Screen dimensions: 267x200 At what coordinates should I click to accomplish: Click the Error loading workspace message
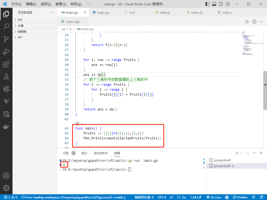coord(73,197)
